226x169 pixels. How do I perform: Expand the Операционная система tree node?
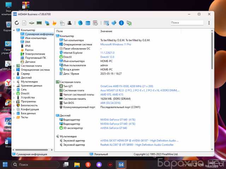click(x=14, y=70)
